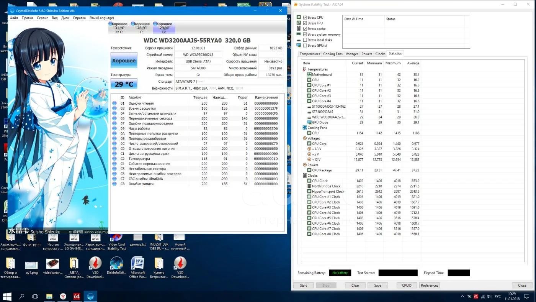536x302 pixels.
Task: Open Task View on the taskbar
Action: click(35, 296)
